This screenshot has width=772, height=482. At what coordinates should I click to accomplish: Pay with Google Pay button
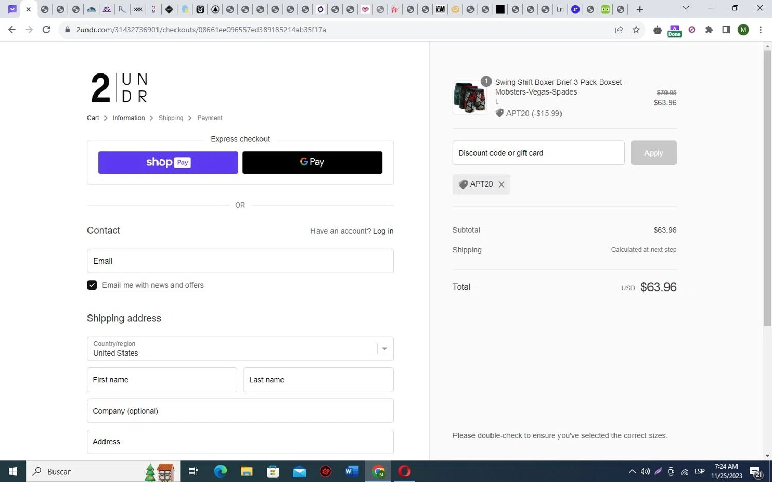312,162
